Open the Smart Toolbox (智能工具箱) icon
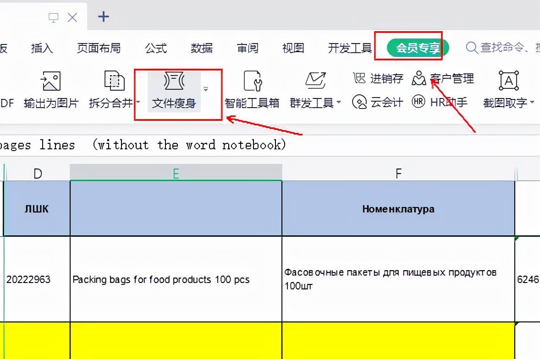 (253, 81)
